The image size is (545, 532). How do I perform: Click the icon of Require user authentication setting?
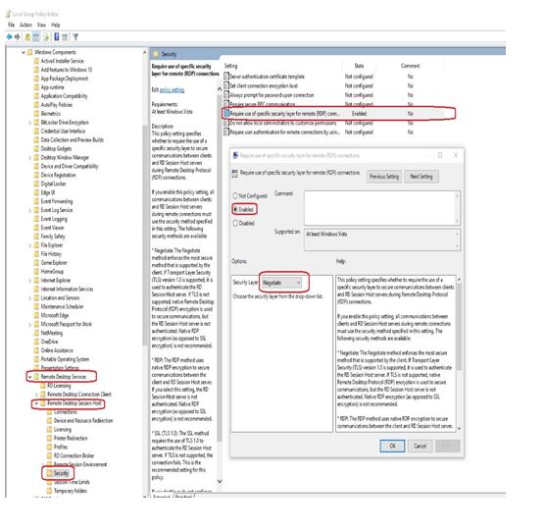coord(226,133)
